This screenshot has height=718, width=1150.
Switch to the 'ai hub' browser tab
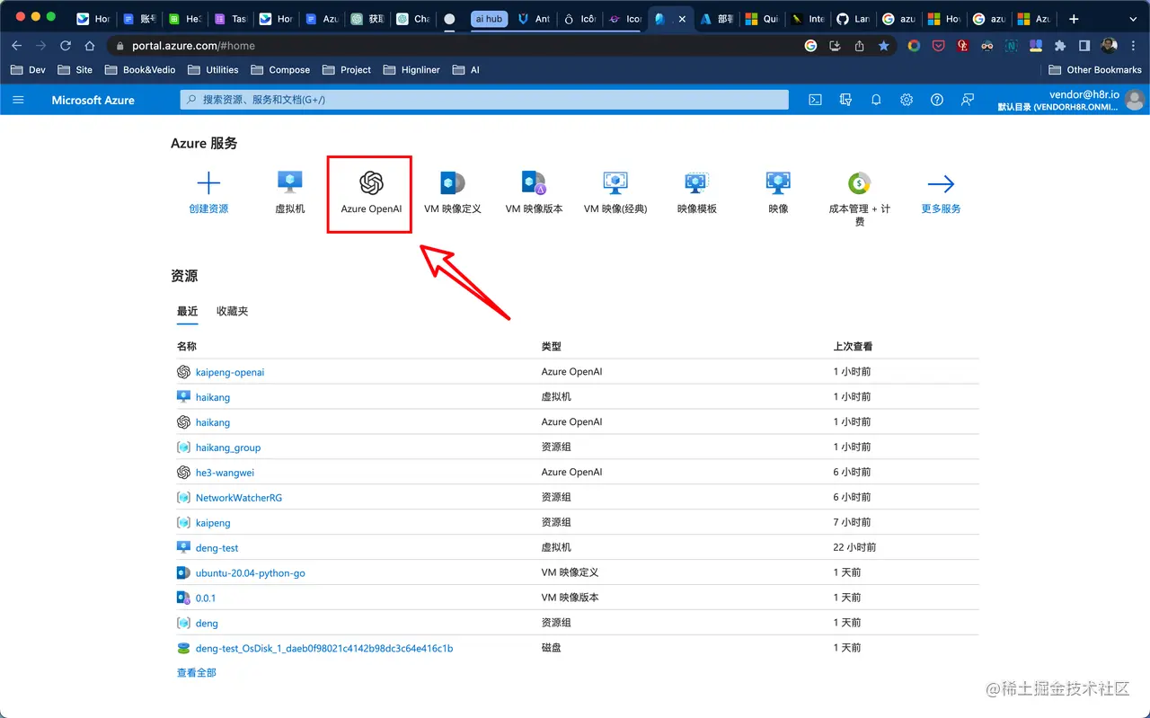pos(489,18)
